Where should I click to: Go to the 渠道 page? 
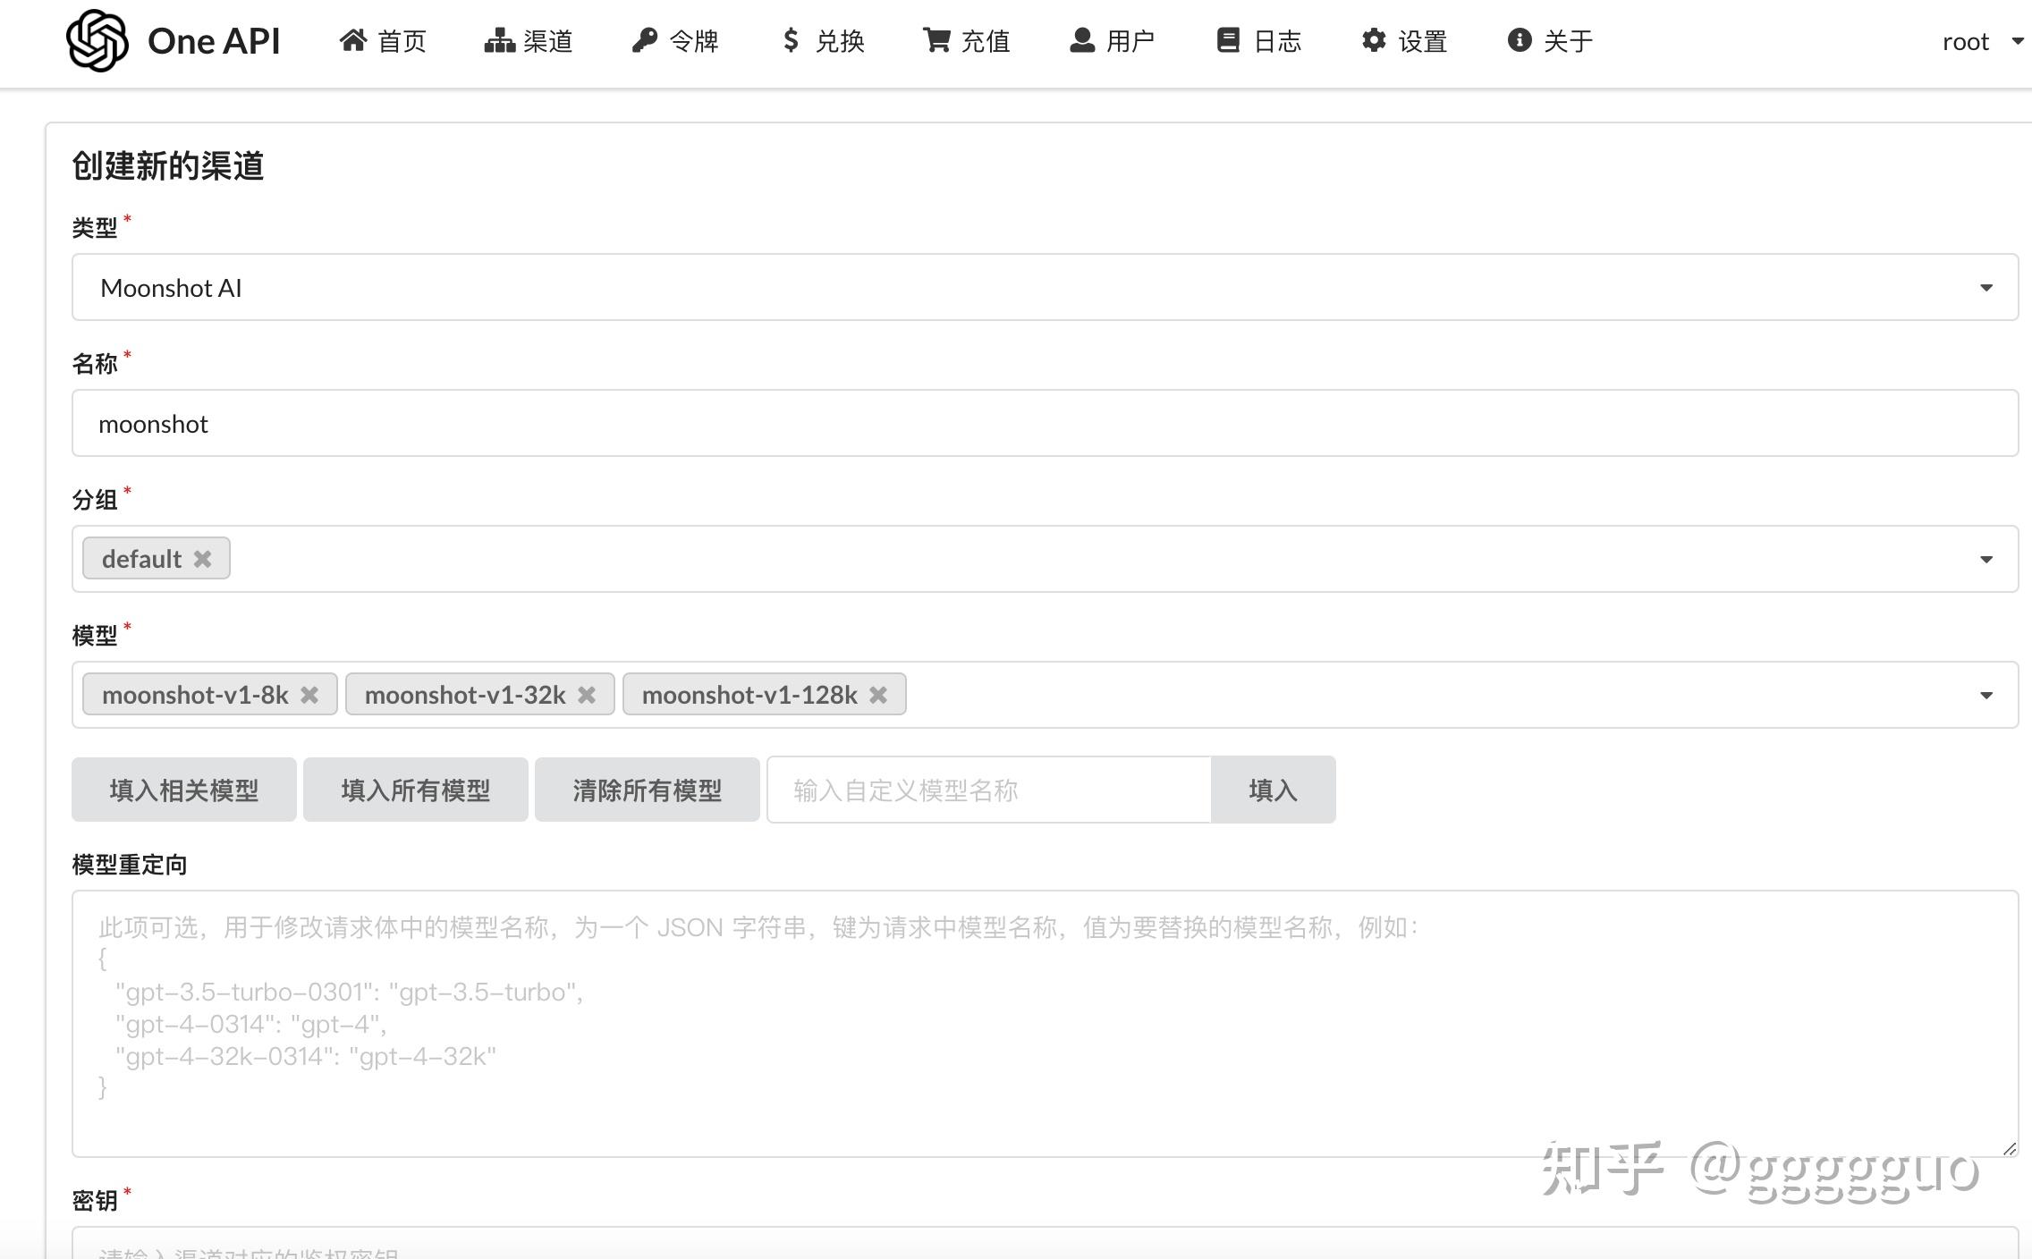coord(529,40)
